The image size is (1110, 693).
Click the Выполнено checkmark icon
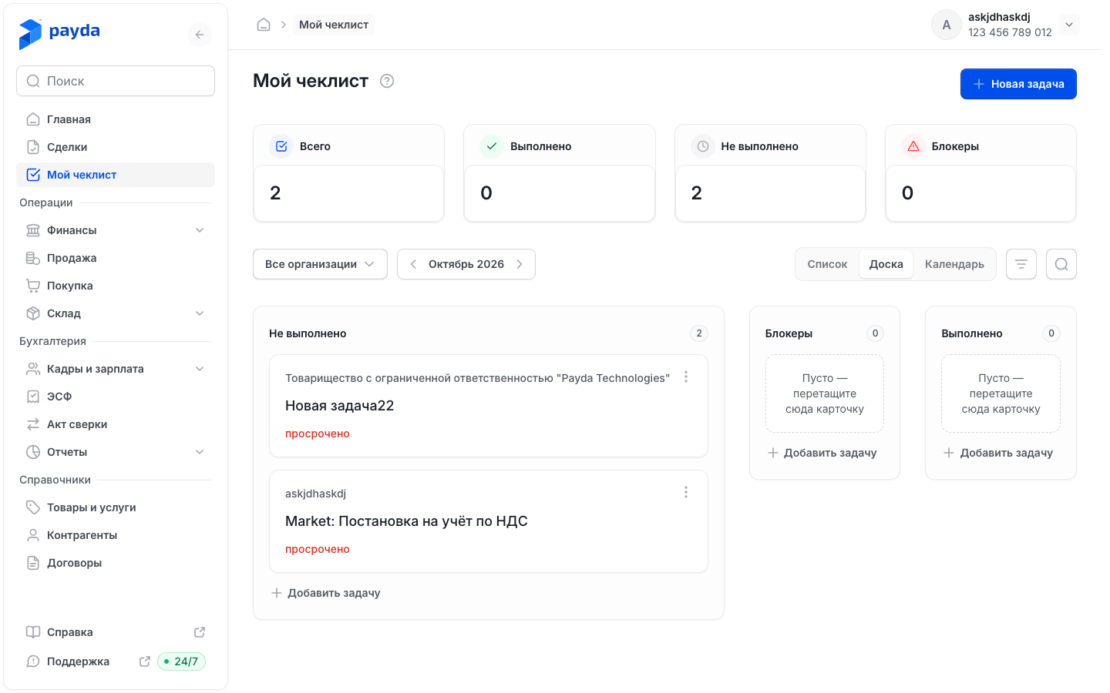tap(492, 146)
